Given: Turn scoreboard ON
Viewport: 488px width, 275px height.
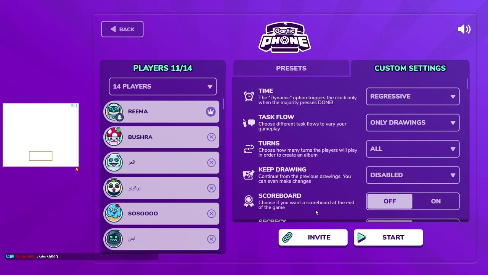Looking at the screenshot, I should pos(435,201).
